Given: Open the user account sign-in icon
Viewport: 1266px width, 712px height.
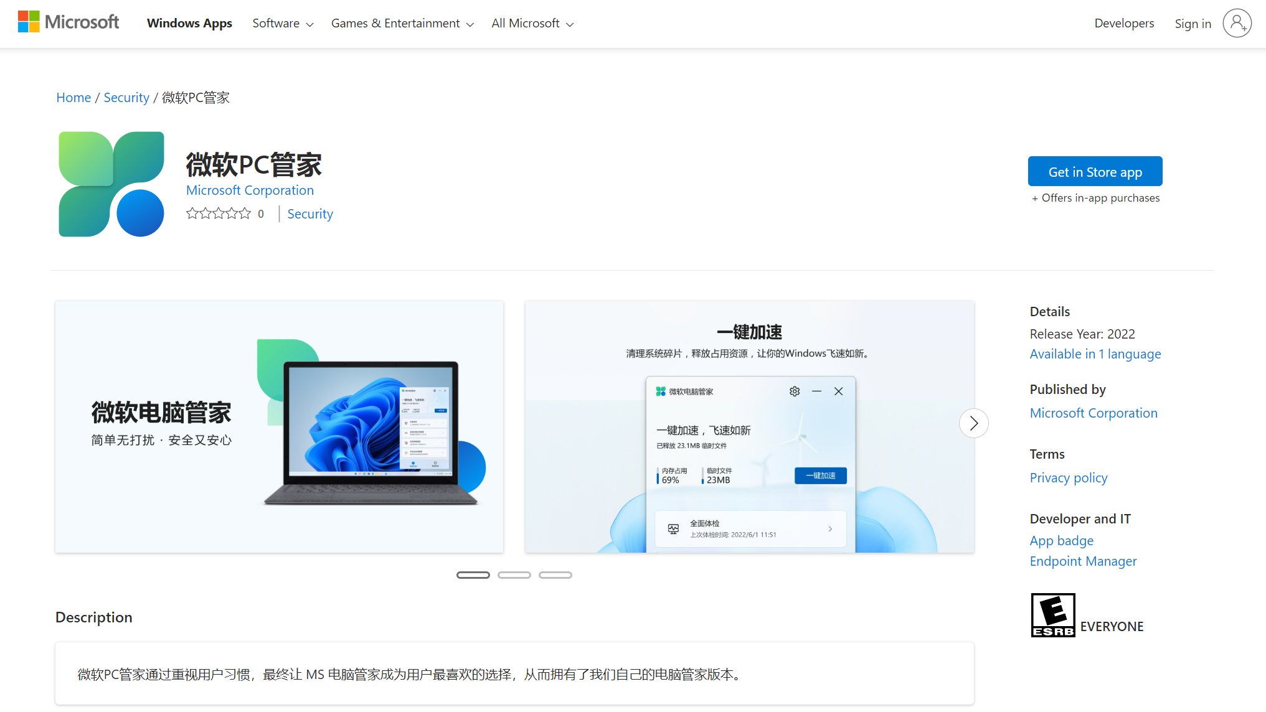Looking at the screenshot, I should point(1237,23).
